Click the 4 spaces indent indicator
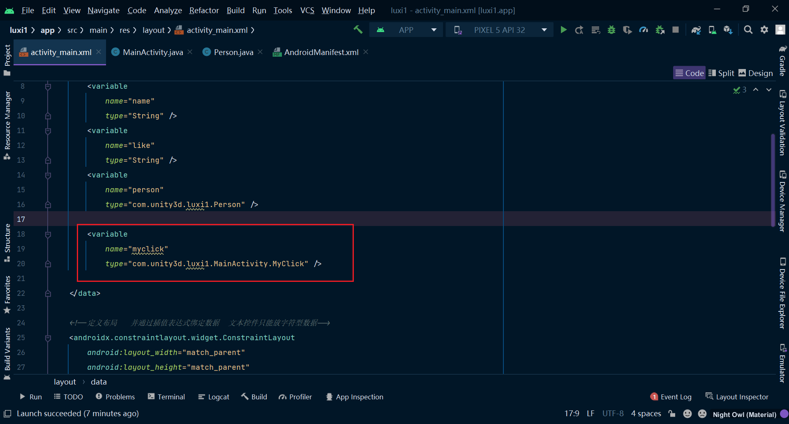789x424 pixels. click(646, 414)
